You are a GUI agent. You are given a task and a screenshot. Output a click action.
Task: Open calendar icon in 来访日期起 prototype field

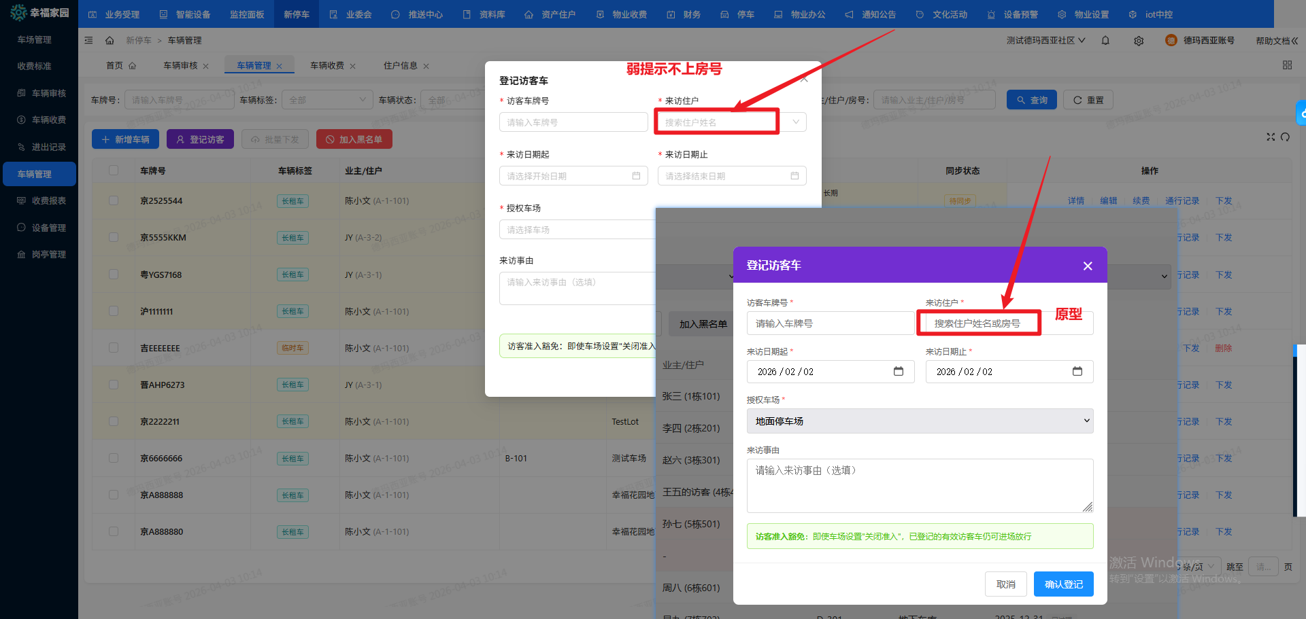(898, 372)
